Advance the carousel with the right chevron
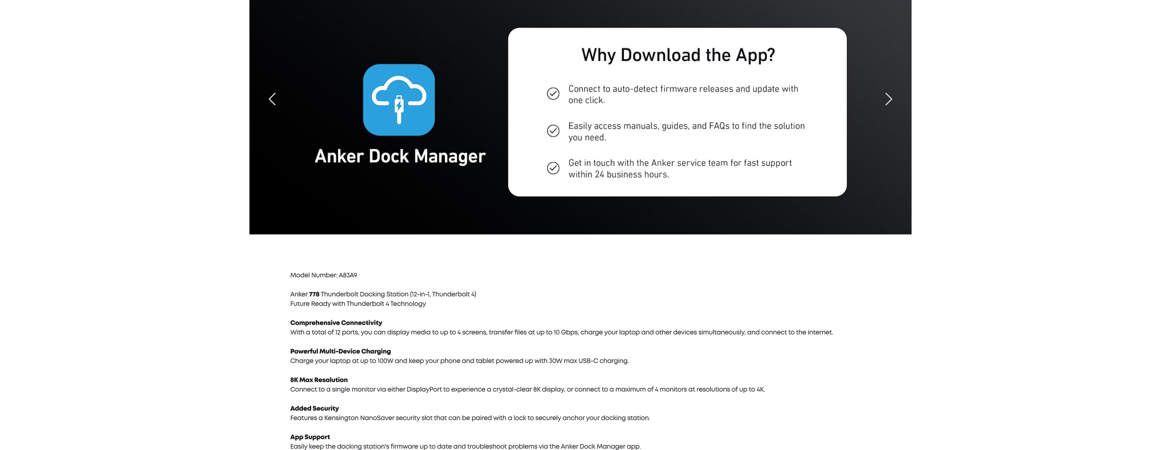The height and width of the screenshot is (450, 1161). [x=888, y=99]
